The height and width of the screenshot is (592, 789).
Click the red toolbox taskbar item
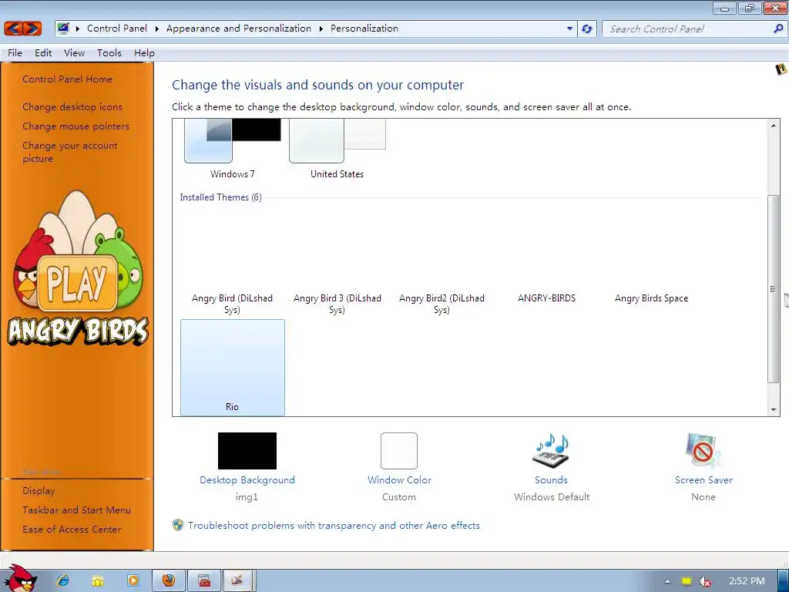[204, 580]
